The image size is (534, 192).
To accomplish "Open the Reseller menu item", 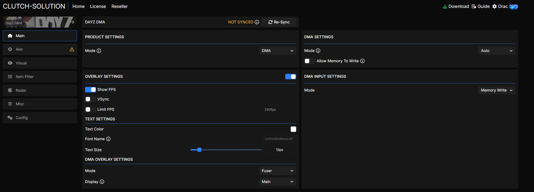I will 120,6.
